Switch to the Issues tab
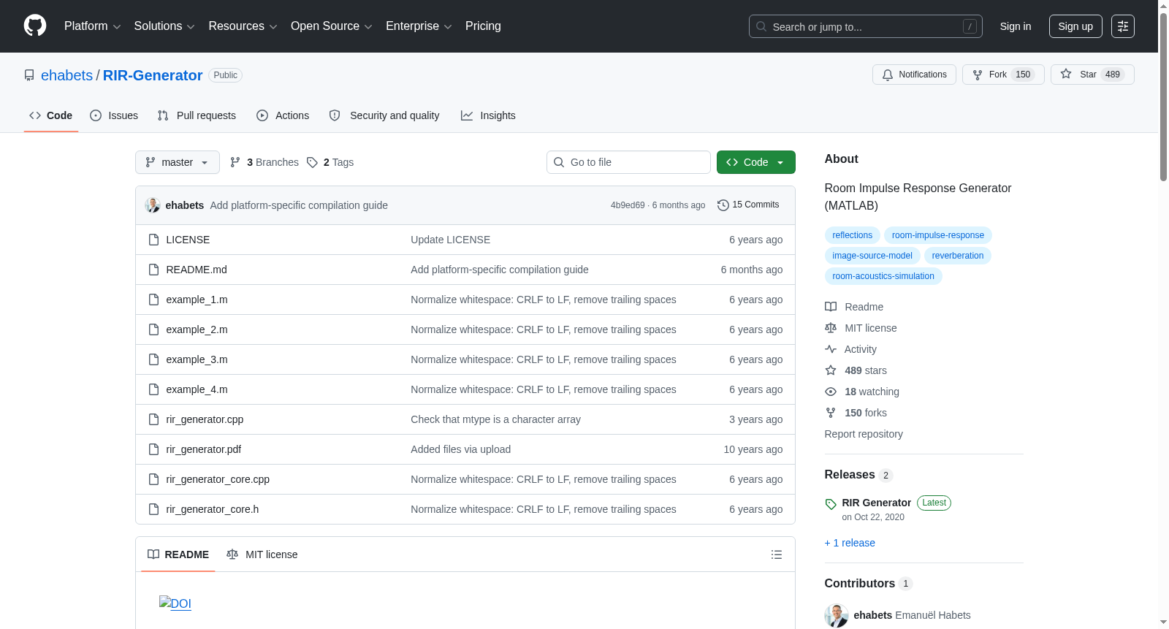1169x629 pixels. (x=114, y=115)
